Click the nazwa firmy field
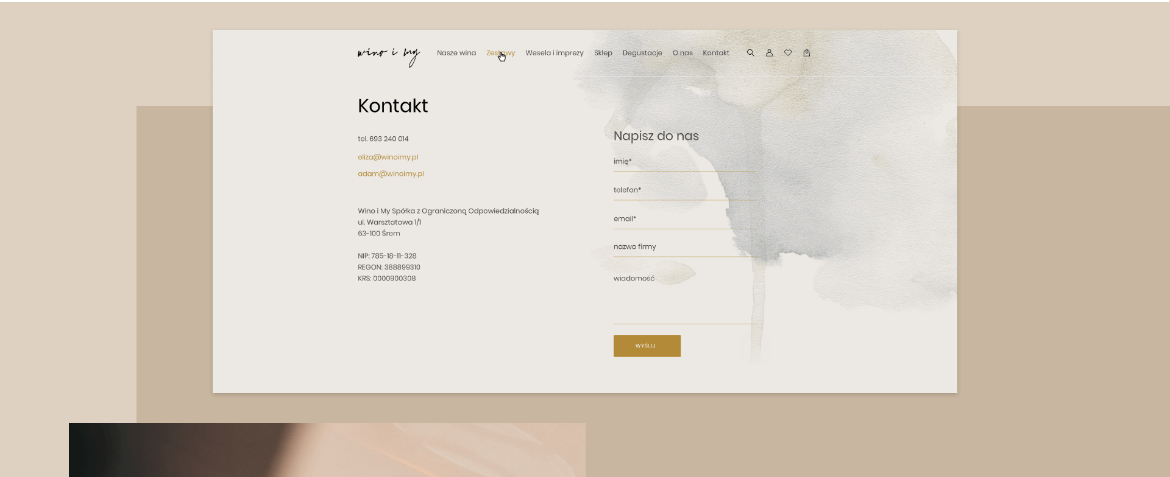The height and width of the screenshot is (477, 1170). click(x=684, y=247)
